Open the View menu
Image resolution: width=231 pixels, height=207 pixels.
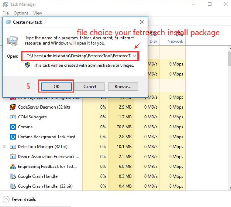[x=38, y=13]
